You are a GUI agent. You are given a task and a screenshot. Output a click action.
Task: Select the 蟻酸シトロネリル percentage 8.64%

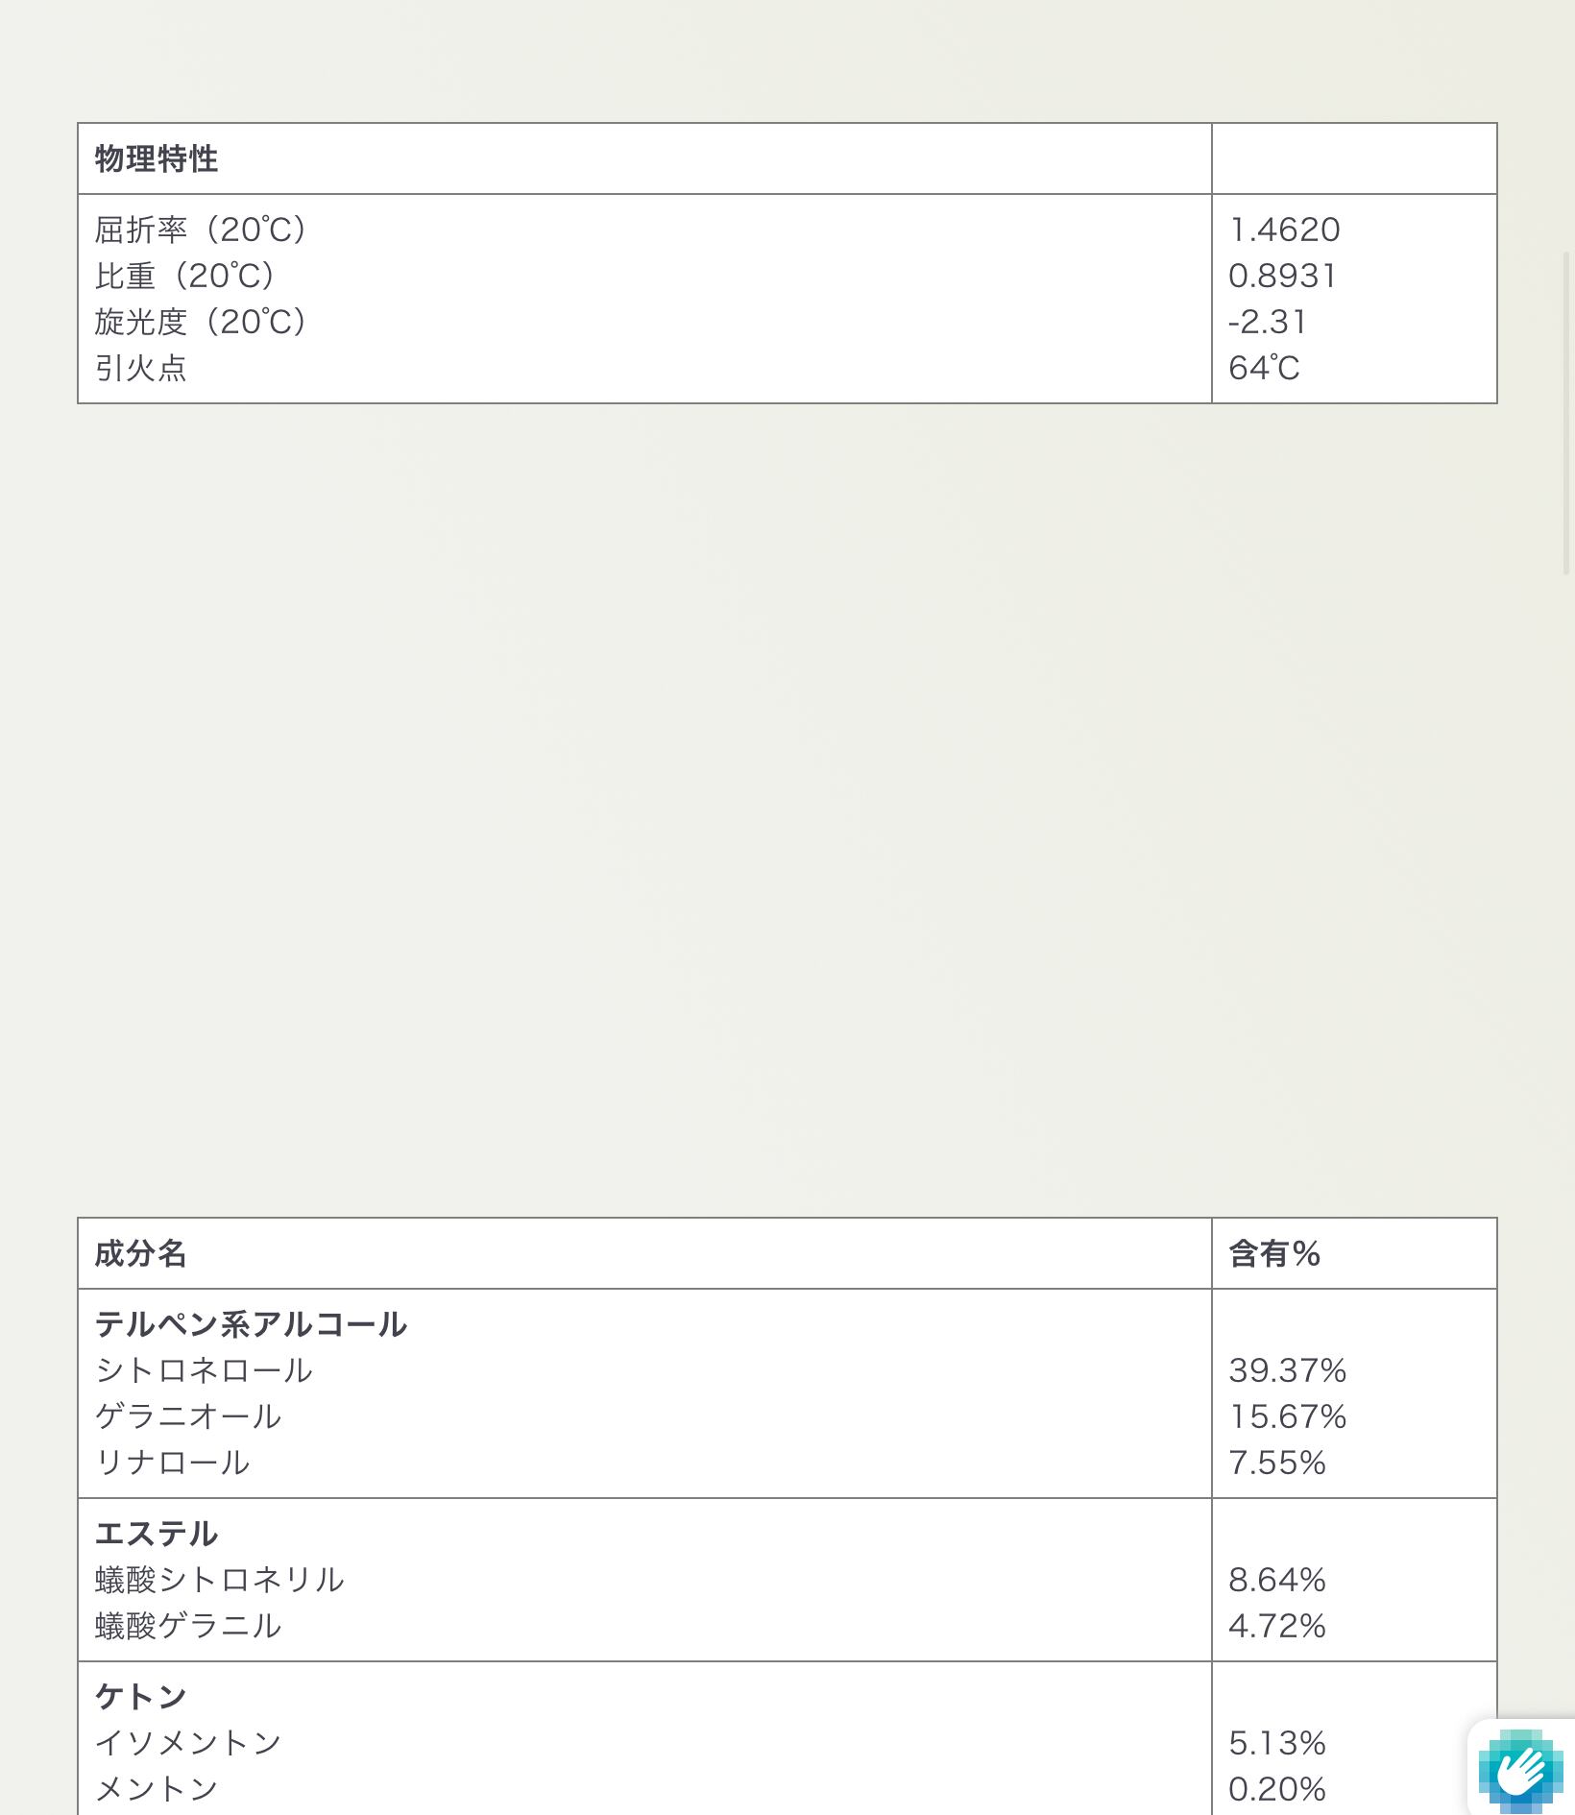(1276, 1581)
